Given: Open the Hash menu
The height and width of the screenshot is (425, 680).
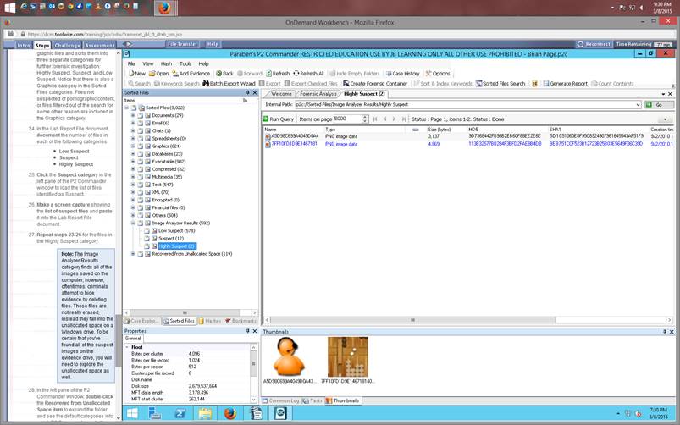Looking at the screenshot, I should coord(166,63).
